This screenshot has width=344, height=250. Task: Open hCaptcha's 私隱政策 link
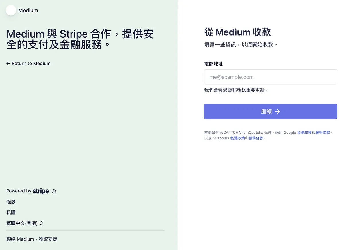click(237, 138)
